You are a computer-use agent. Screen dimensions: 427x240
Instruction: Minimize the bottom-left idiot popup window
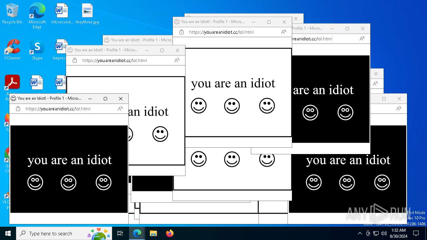90,99
